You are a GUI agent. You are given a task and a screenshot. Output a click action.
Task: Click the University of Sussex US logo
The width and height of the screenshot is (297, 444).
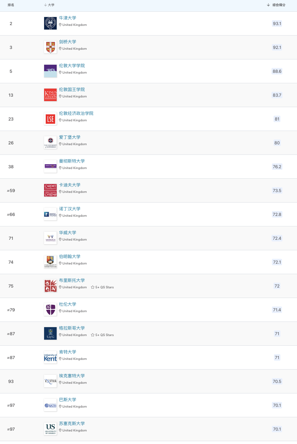point(50,429)
